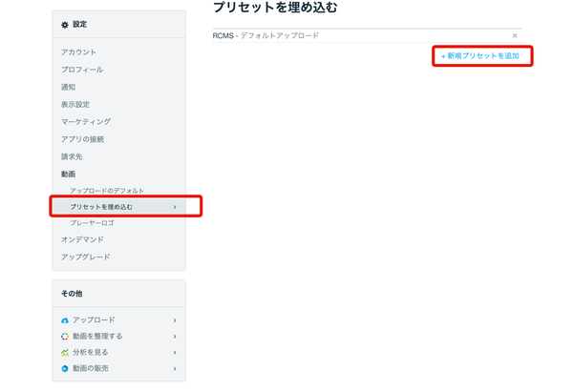Click chevron on 動画の販売 row
The width and height of the screenshot is (573, 391).
click(x=175, y=369)
